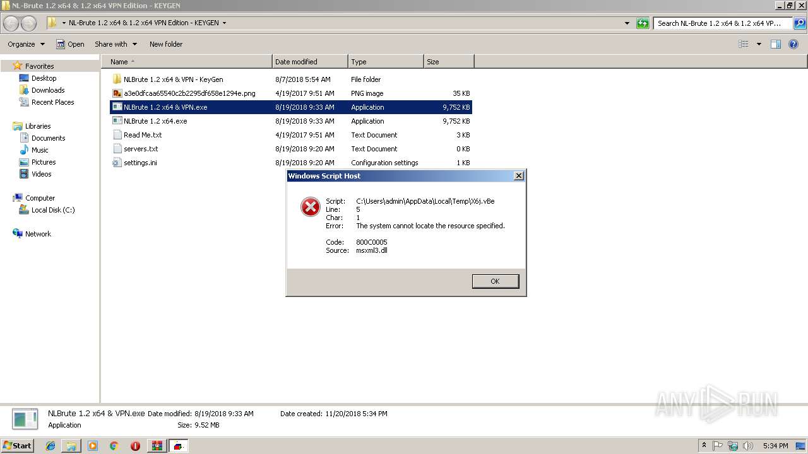Click the taskbar clock showing 5:34 PM
The height and width of the screenshot is (454, 808).
(775, 446)
